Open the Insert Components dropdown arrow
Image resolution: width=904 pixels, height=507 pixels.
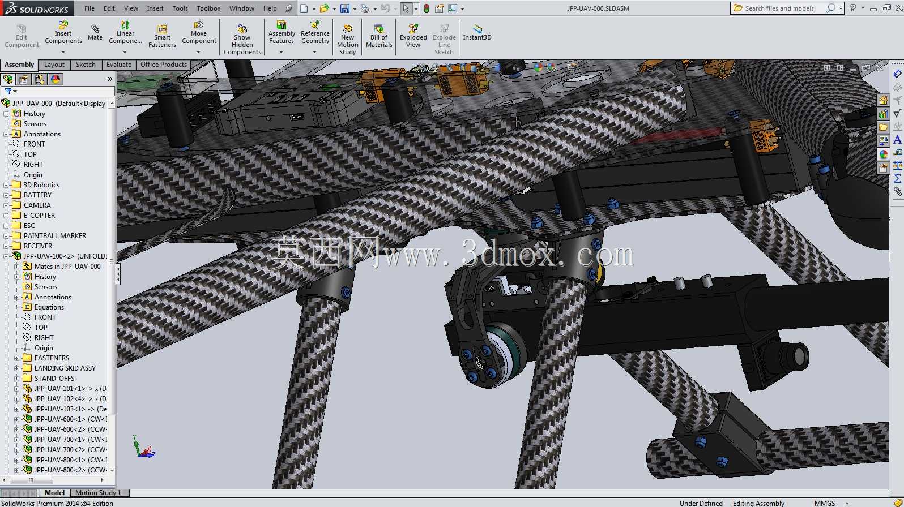click(x=63, y=52)
